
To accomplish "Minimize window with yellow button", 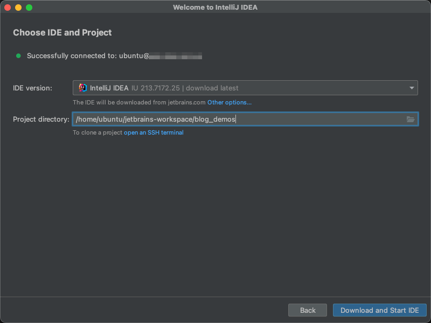I will tap(18, 8).
